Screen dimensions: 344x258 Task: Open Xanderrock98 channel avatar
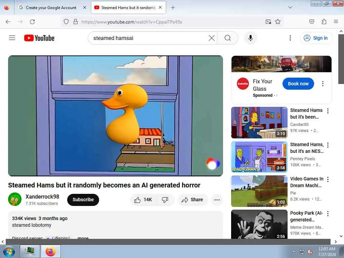(15, 199)
